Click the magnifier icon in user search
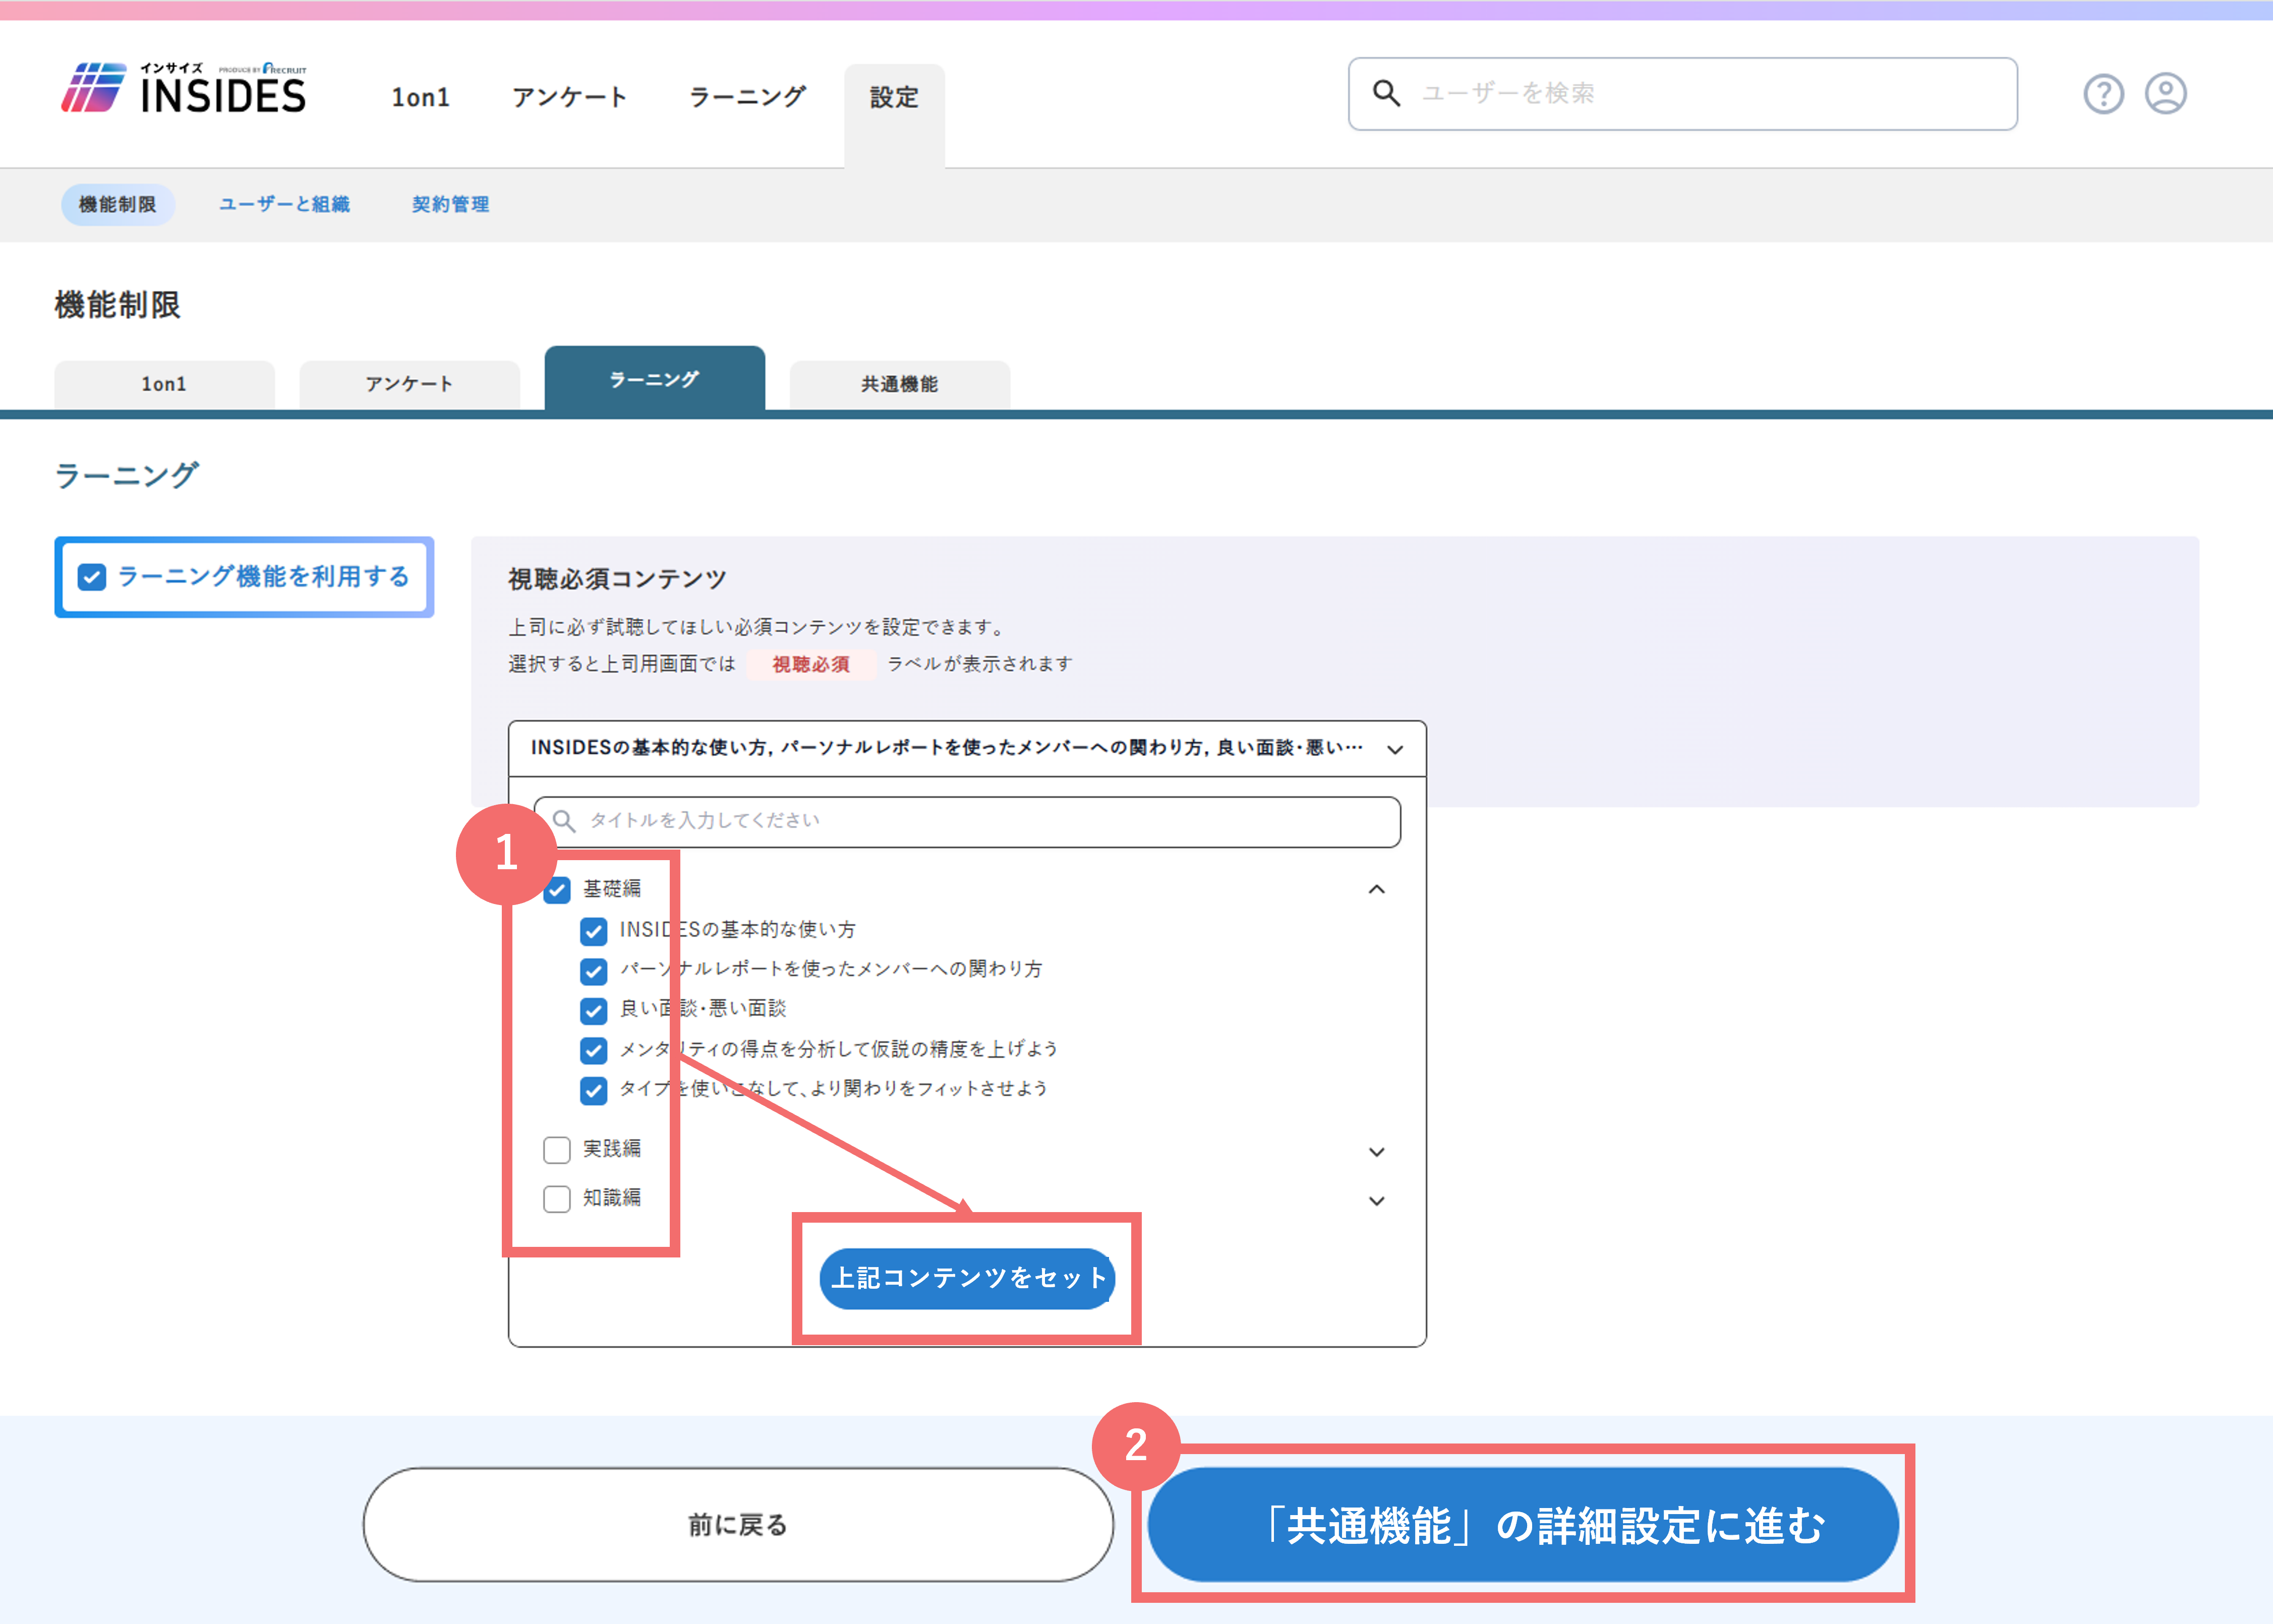Screen dimensions: 2273x1624 [1386, 93]
